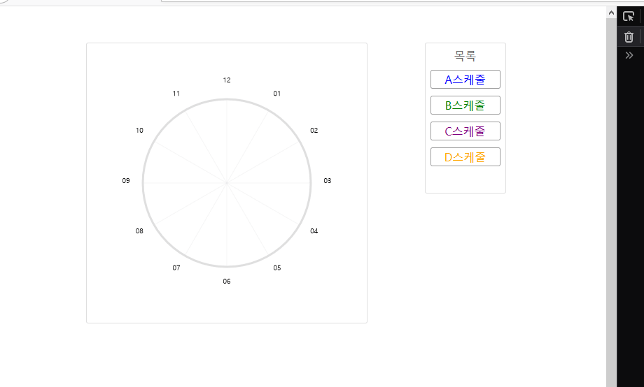Click the 12 hour label
The height and width of the screenshot is (387, 644).
click(x=227, y=80)
